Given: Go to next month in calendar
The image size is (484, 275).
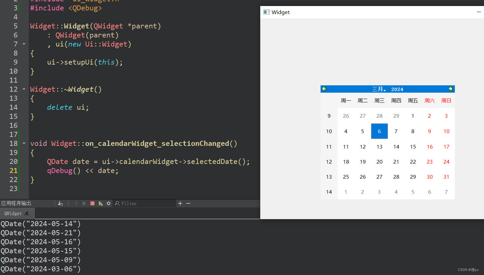Looking at the screenshot, I should click(451, 89).
